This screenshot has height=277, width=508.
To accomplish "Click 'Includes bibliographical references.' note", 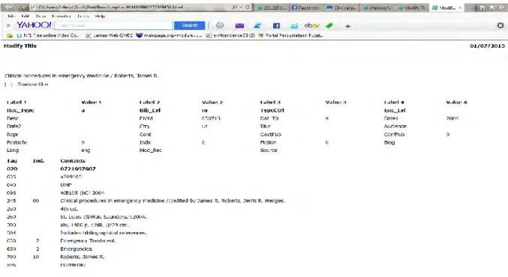I will tap(104, 233).
